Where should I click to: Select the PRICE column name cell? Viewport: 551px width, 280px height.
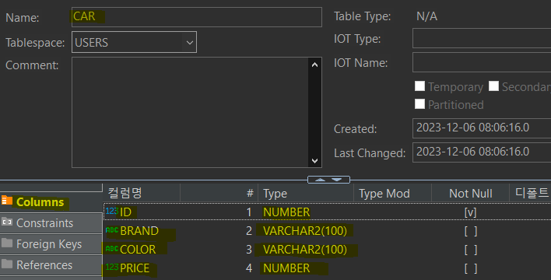click(x=135, y=268)
